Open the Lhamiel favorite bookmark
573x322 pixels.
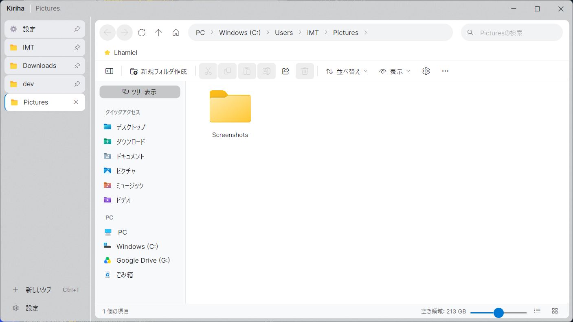click(121, 52)
